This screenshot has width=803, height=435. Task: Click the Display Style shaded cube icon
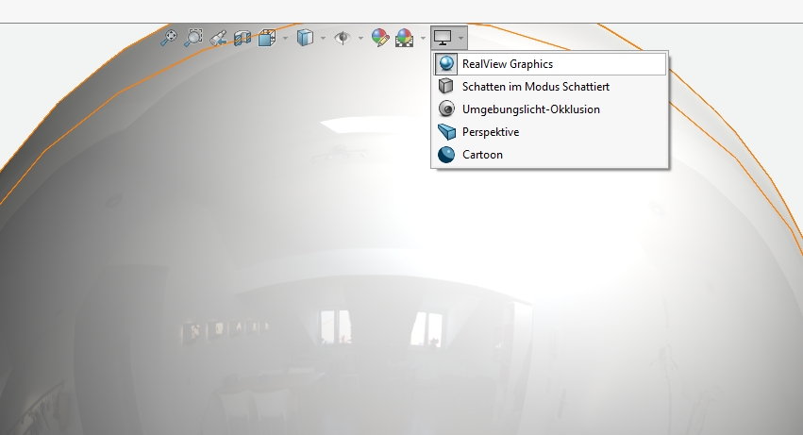coord(305,38)
